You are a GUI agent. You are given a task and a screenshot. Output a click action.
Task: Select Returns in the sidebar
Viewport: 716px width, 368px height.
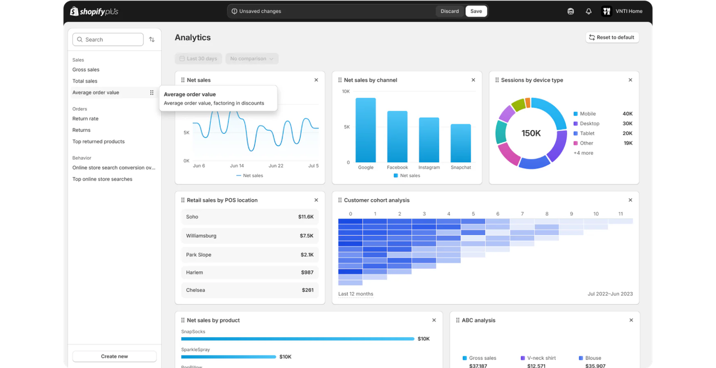coord(82,130)
